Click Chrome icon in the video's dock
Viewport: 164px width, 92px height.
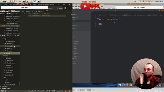click(x=130, y=85)
